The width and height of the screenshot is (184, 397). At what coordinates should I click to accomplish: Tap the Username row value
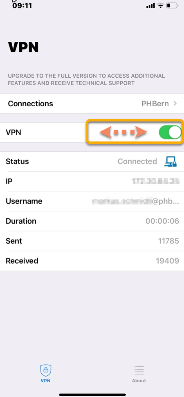click(x=135, y=201)
